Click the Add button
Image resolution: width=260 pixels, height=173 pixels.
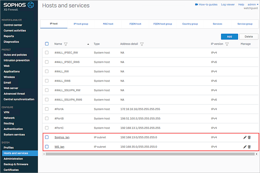point(229,36)
